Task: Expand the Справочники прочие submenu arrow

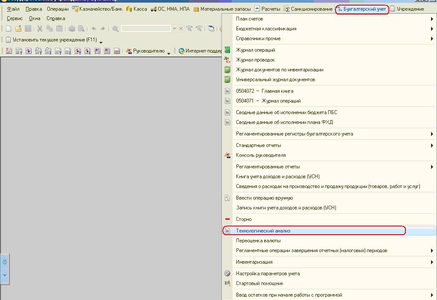Action: pyautogui.click(x=432, y=38)
